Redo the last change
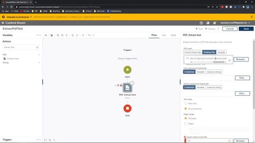The image size is (255, 143). tap(94, 35)
